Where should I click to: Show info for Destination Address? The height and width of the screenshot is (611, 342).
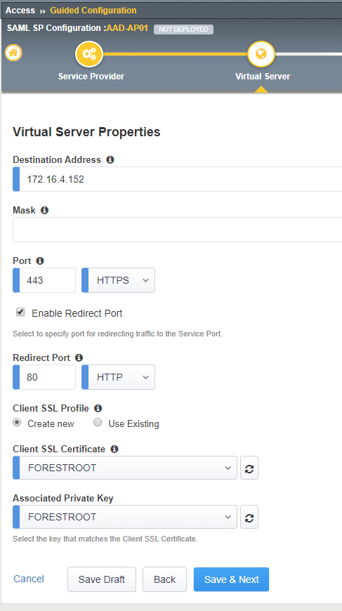pyautogui.click(x=110, y=159)
